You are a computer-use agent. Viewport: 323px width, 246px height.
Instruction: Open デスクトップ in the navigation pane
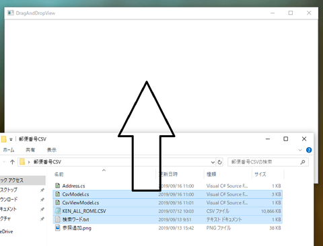9,190
